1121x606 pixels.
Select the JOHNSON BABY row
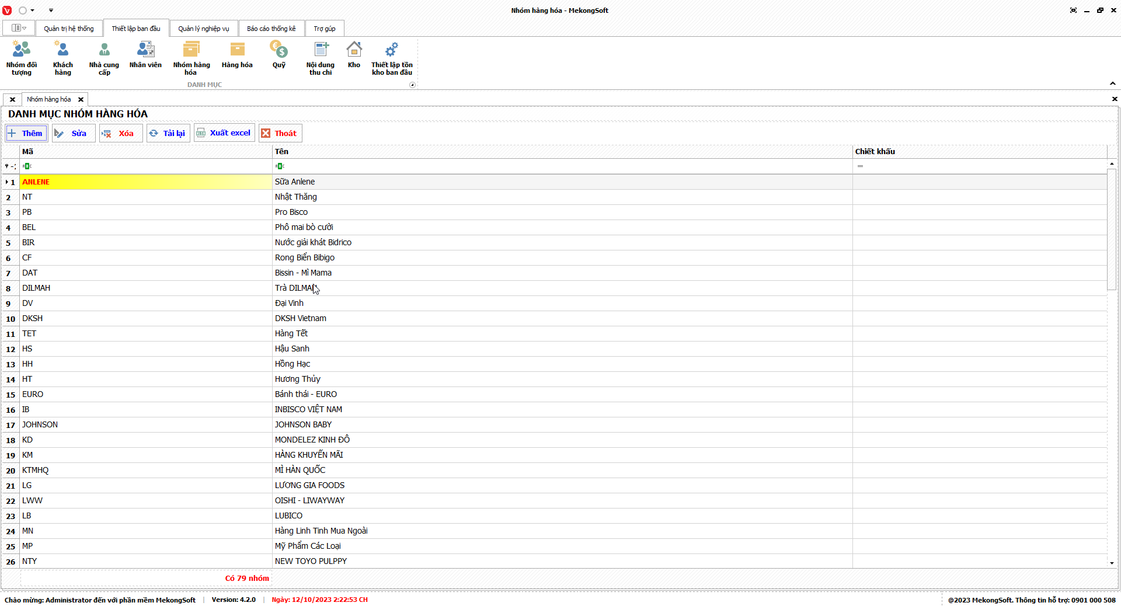[x=554, y=425]
